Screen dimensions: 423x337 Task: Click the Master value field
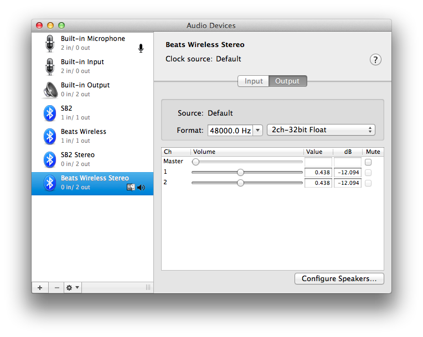click(x=318, y=162)
